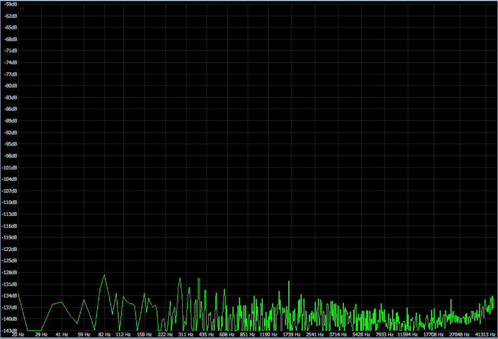This screenshot has width=498, height=339.
Task: Click the -113dB level label
Action: [x=10, y=214]
